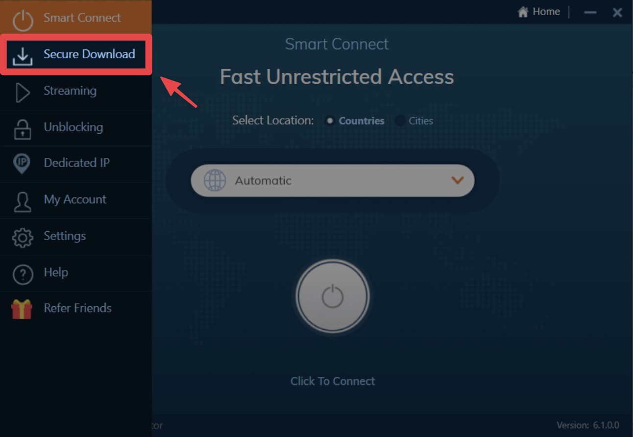Click the Click To Connect label

click(x=333, y=381)
